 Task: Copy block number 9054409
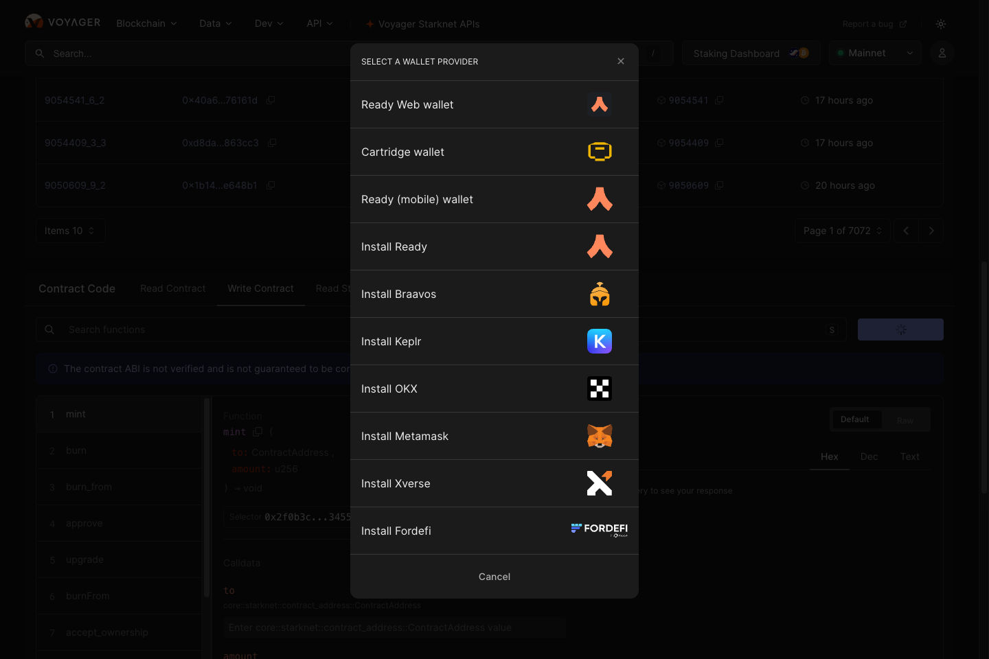(x=719, y=143)
